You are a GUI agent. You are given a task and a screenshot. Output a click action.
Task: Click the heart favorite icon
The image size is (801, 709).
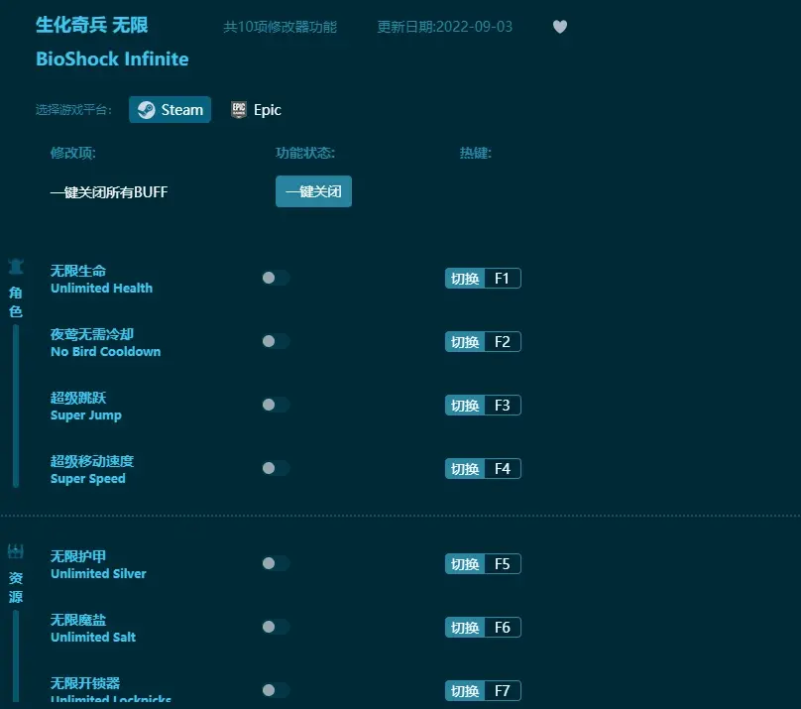point(560,27)
